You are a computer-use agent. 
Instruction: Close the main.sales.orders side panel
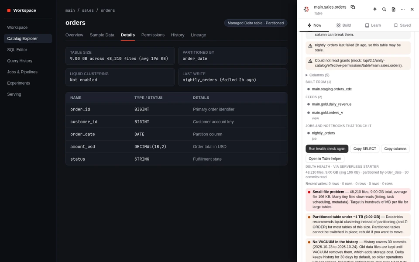coord(412,9)
